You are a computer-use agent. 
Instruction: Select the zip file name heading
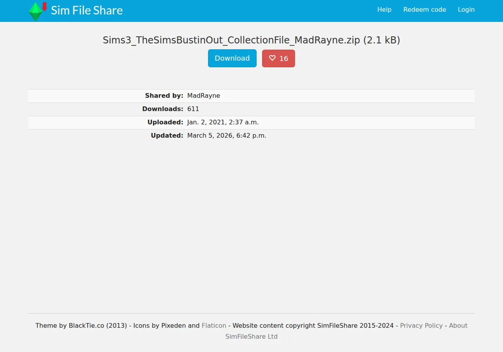251,40
